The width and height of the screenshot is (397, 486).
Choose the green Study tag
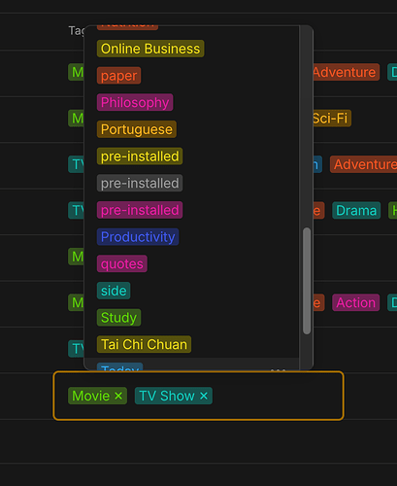118,318
